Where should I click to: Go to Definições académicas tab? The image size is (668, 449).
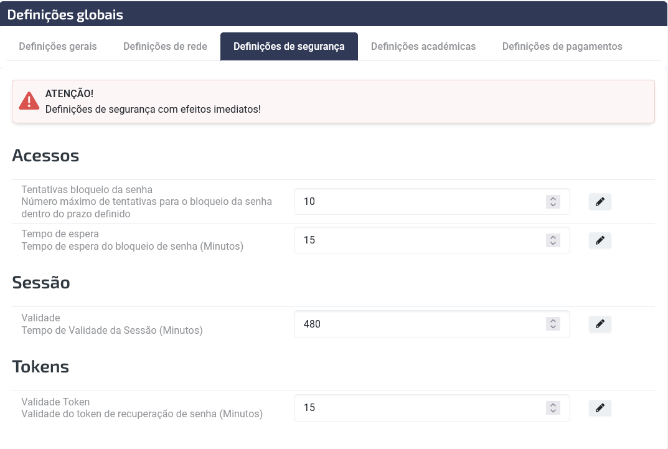click(423, 47)
